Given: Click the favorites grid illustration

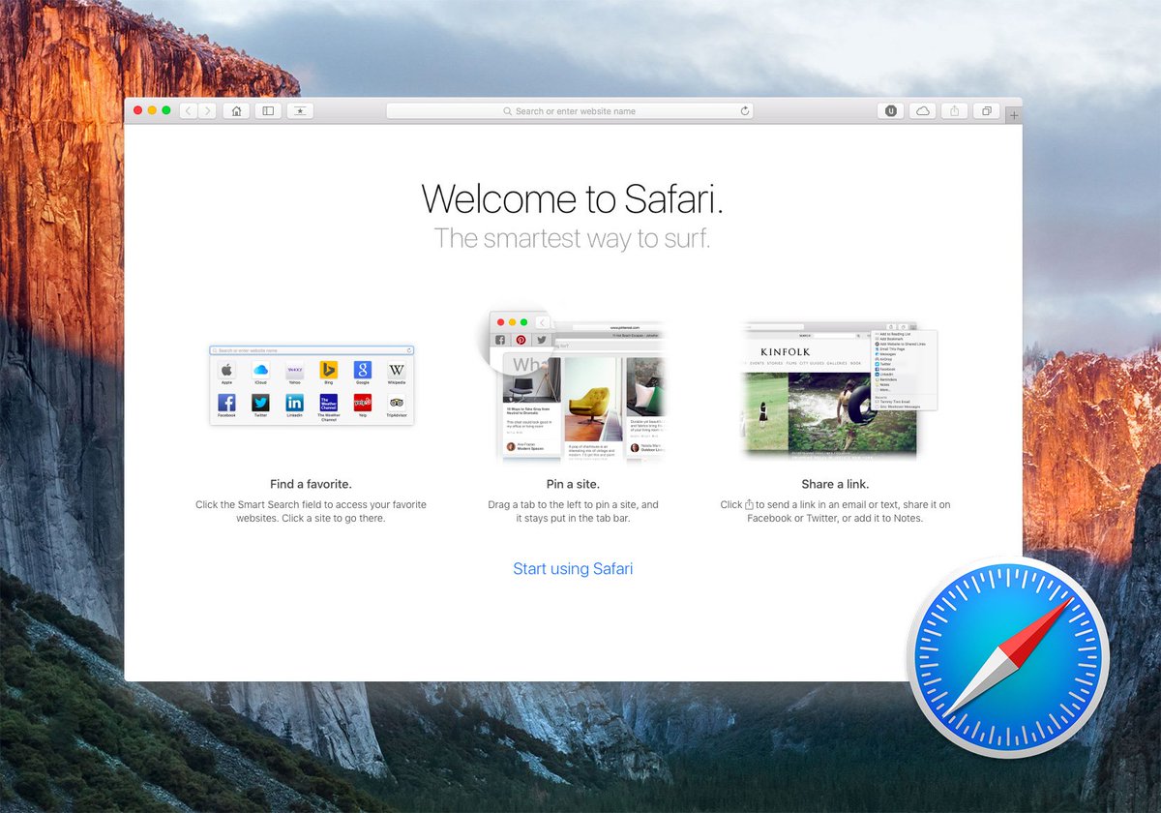Looking at the screenshot, I should [312, 385].
